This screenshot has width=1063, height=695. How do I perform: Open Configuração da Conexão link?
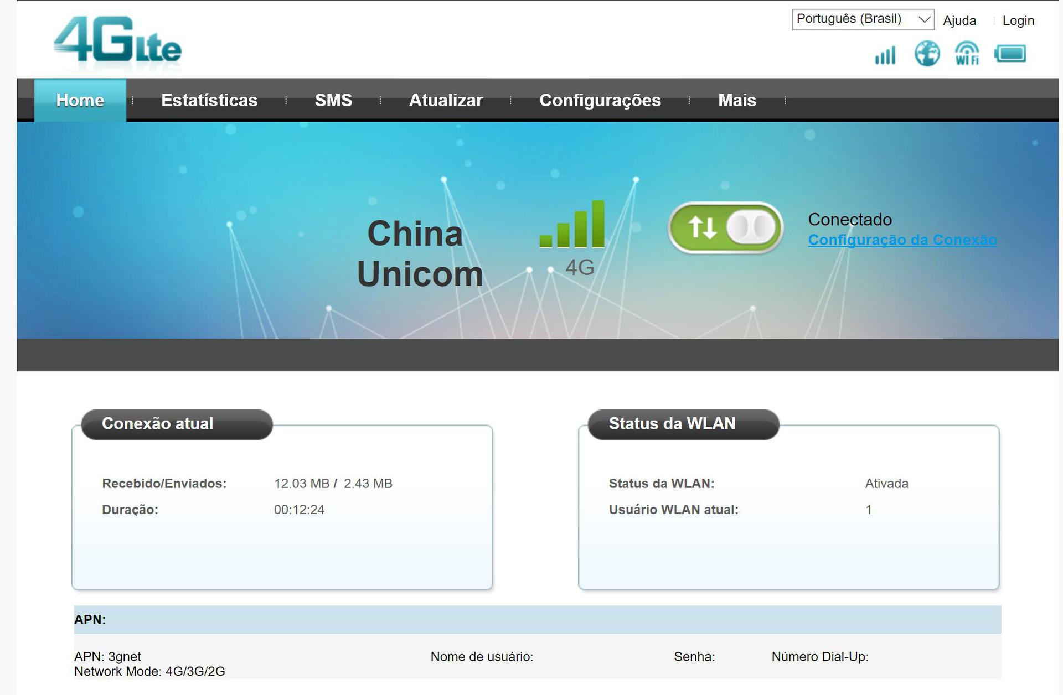click(902, 240)
